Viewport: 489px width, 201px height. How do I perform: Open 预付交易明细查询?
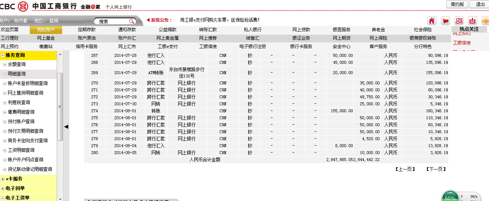pyautogui.click(x=25, y=131)
